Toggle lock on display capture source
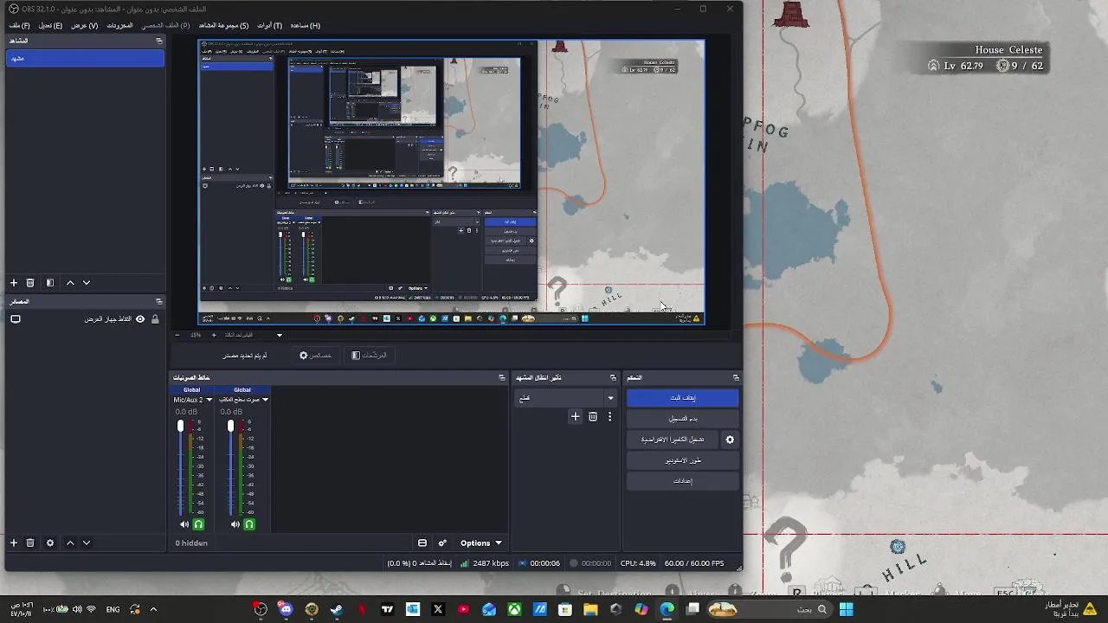Viewport: 1108px width, 623px height. tap(155, 319)
